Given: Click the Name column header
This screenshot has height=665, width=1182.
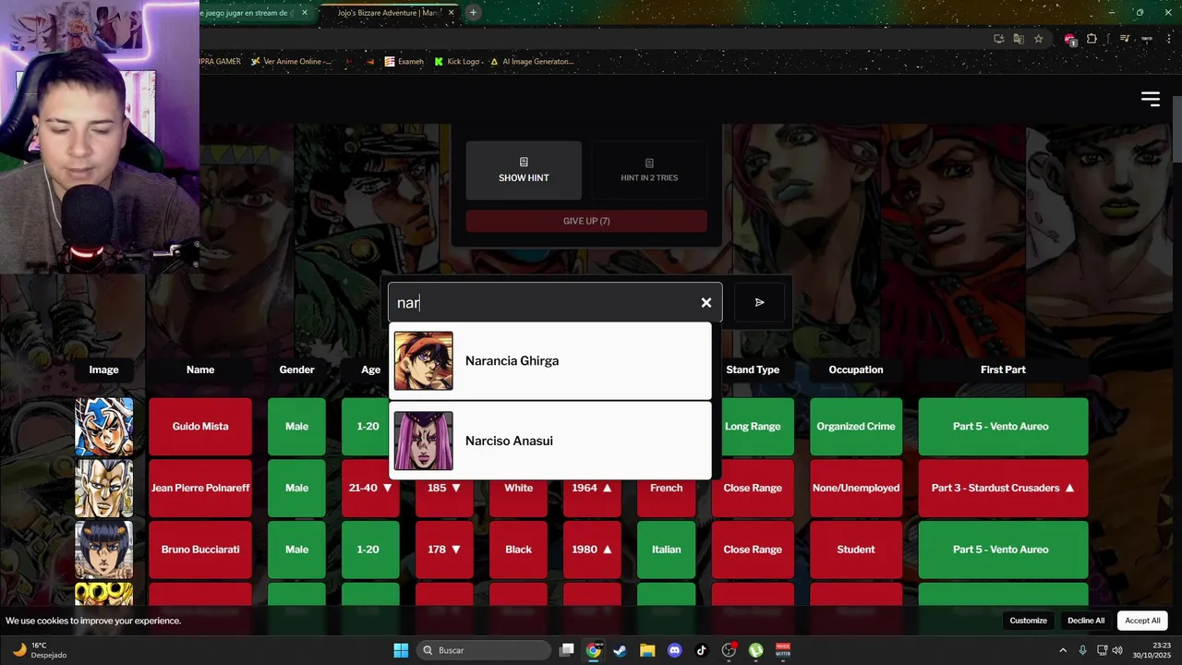Looking at the screenshot, I should (200, 369).
